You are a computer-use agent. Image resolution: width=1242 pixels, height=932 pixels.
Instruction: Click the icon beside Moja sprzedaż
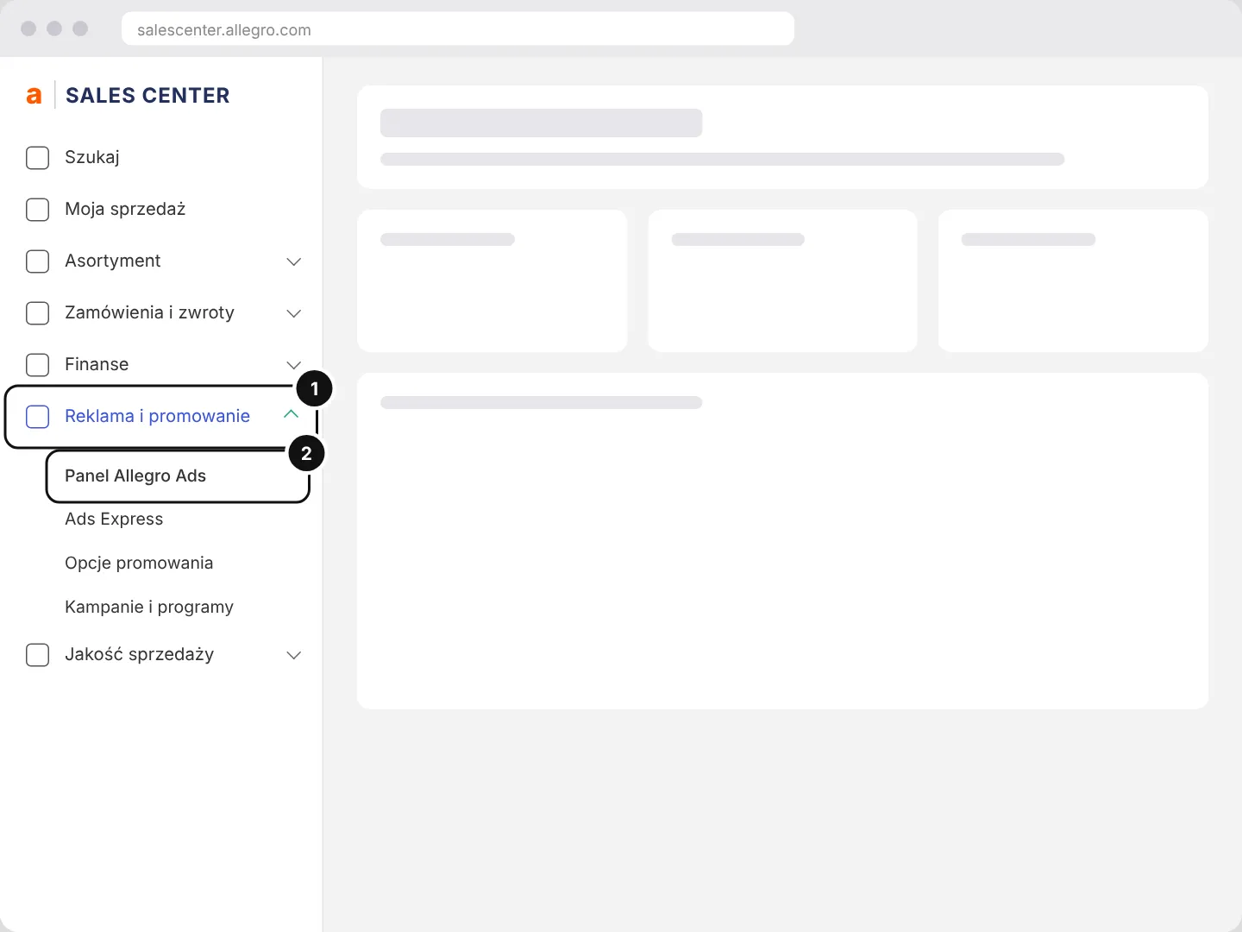[x=38, y=210]
